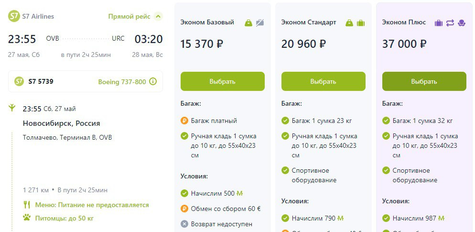Click the hand luggage icon in Эконом Базовый
The width and height of the screenshot is (475, 232).
[x=248, y=23]
